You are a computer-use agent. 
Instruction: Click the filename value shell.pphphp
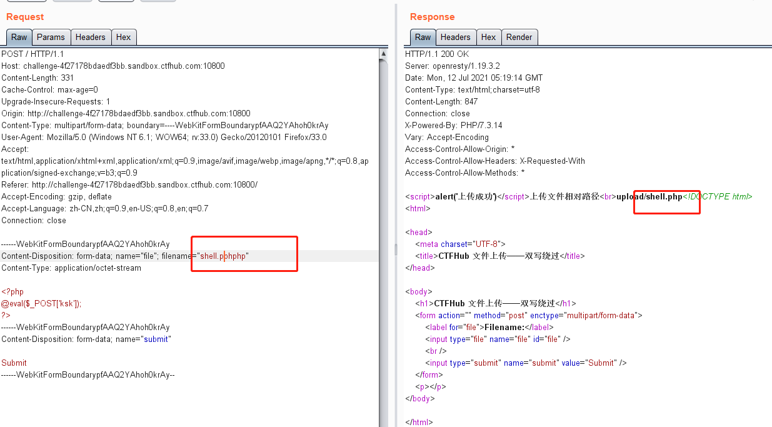(x=223, y=256)
